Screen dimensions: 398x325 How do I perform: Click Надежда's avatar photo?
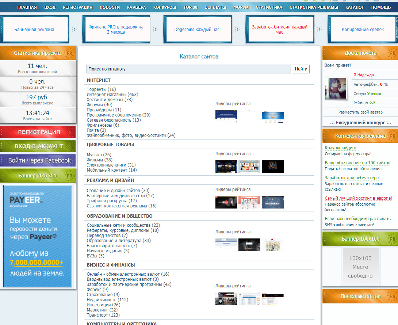[x=336, y=88]
